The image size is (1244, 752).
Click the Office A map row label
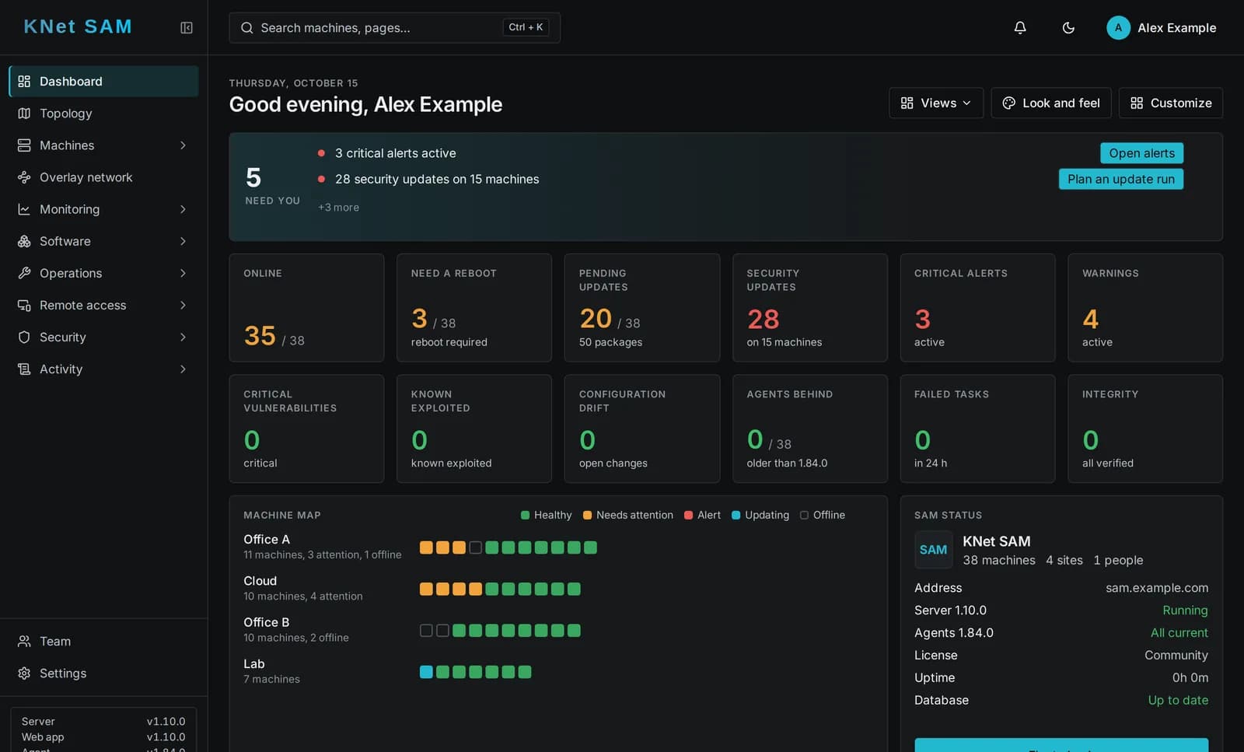coord(267,540)
